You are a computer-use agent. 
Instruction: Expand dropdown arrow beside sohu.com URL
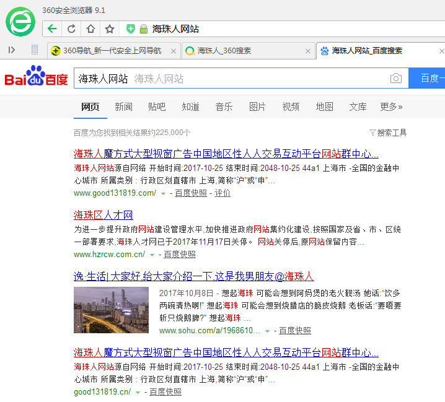click(267, 331)
